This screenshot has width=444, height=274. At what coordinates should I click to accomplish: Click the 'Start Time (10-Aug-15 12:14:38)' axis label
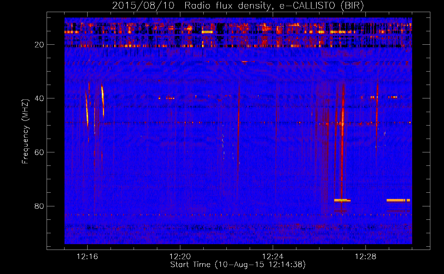[x=238, y=265]
